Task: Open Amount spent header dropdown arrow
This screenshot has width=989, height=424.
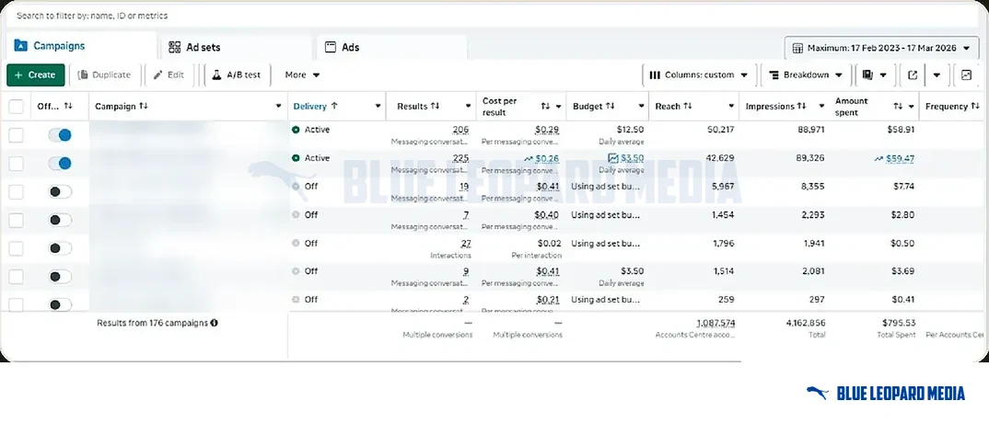Action: [x=912, y=107]
